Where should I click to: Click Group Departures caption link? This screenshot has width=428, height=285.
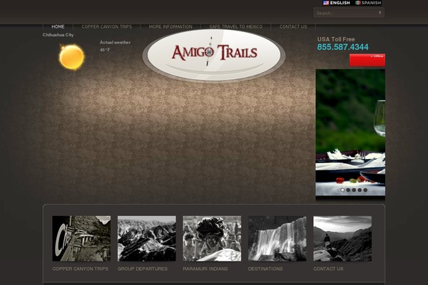(143, 269)
